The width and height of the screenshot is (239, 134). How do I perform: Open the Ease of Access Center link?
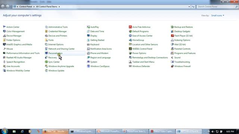(142, 36)
